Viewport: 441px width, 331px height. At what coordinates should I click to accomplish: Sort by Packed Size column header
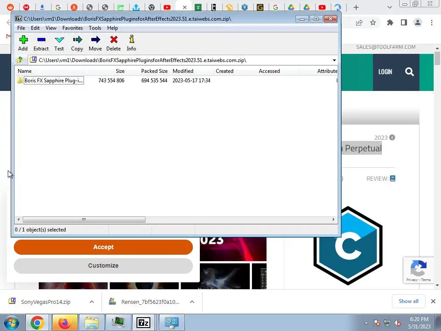[x=149, y=71]
